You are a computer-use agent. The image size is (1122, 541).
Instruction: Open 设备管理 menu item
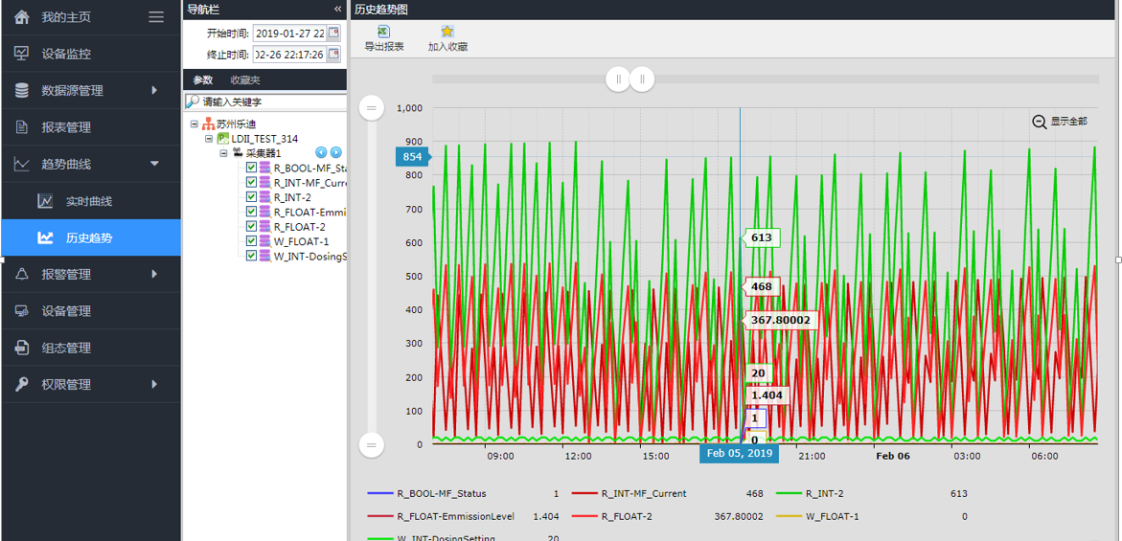90,311
